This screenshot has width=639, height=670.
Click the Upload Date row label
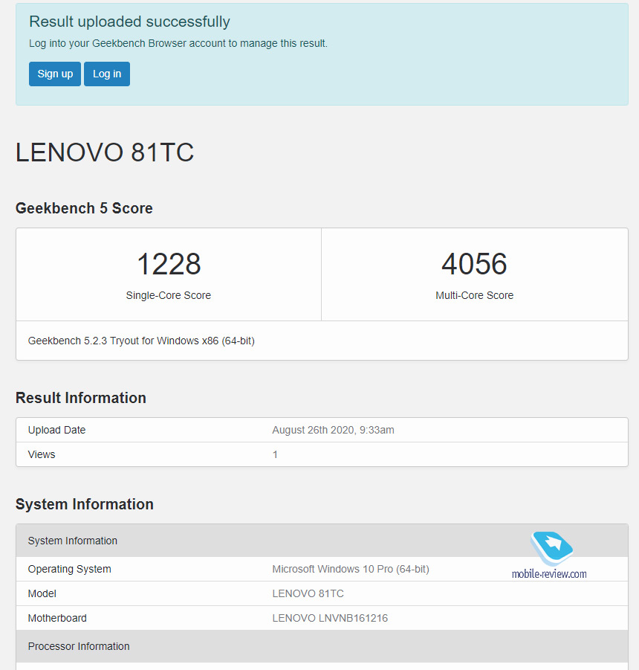pyautogui.click(x=56, y=430)
